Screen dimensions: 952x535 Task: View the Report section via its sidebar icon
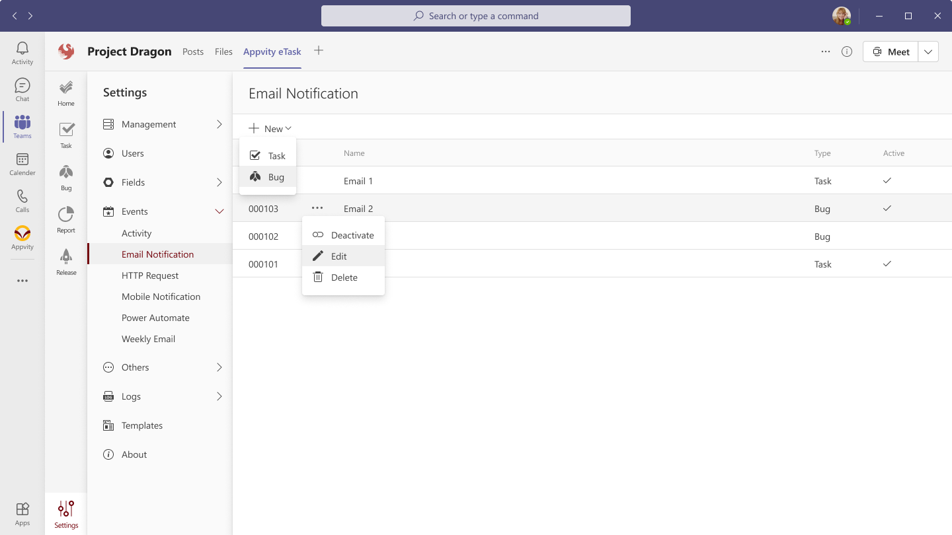(65, 218)
